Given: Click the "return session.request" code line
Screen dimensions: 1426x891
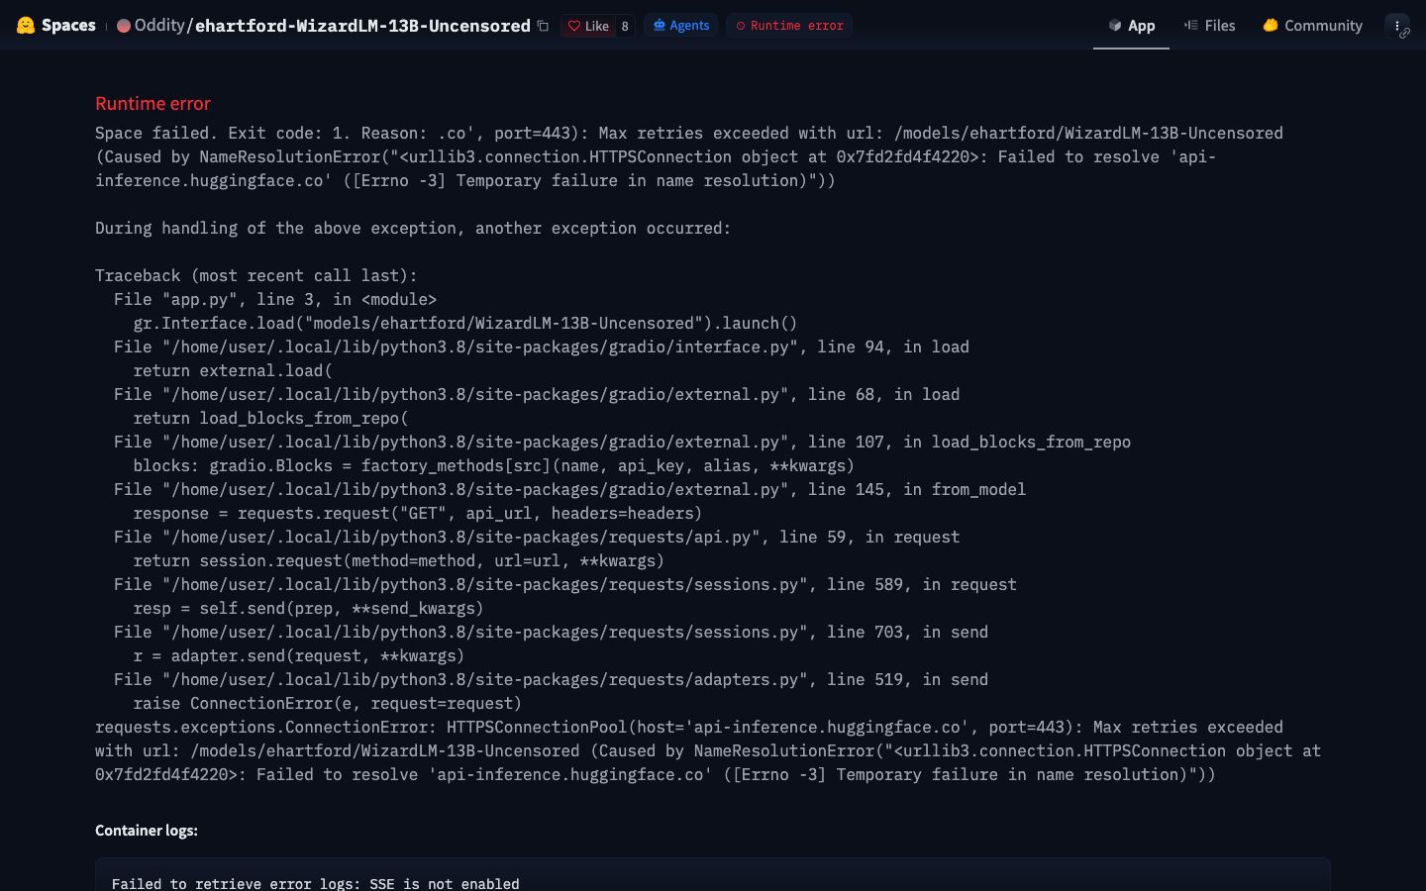Looking at the screenshot, I should (x=399, y=561).
